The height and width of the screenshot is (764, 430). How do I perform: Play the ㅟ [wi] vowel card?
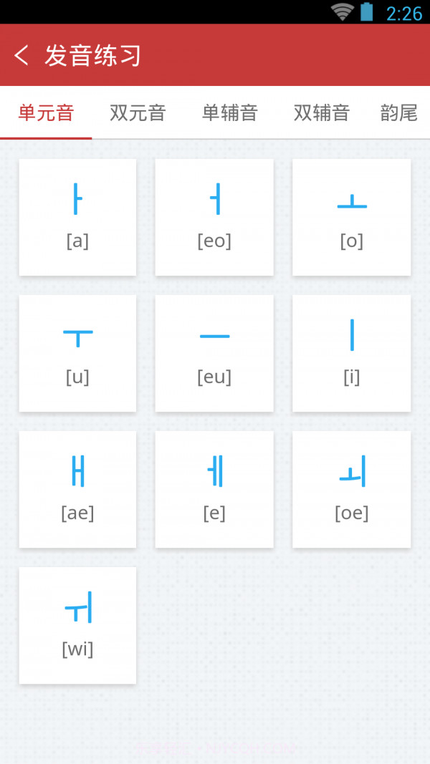(x=77, y=625)
